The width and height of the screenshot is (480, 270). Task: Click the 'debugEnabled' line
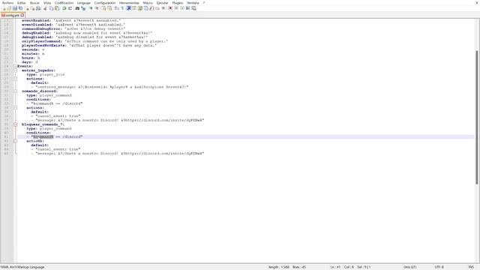[87, 33]
